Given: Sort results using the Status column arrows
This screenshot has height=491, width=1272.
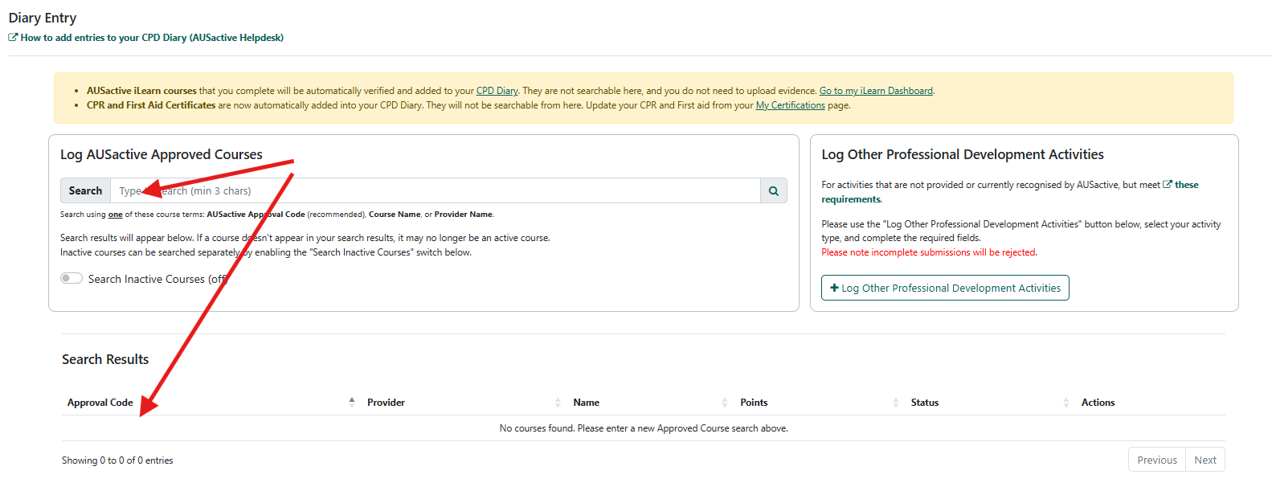Looking at the screenshot, I should (1066, 402).
